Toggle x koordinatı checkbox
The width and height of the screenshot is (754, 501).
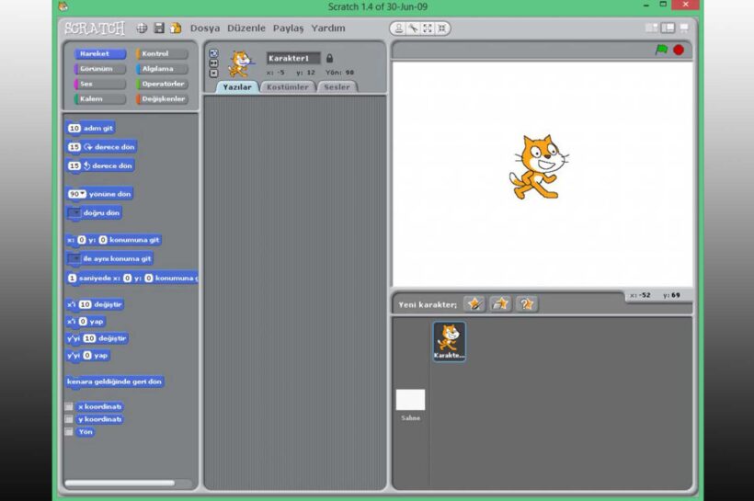[x=69, y=406]
